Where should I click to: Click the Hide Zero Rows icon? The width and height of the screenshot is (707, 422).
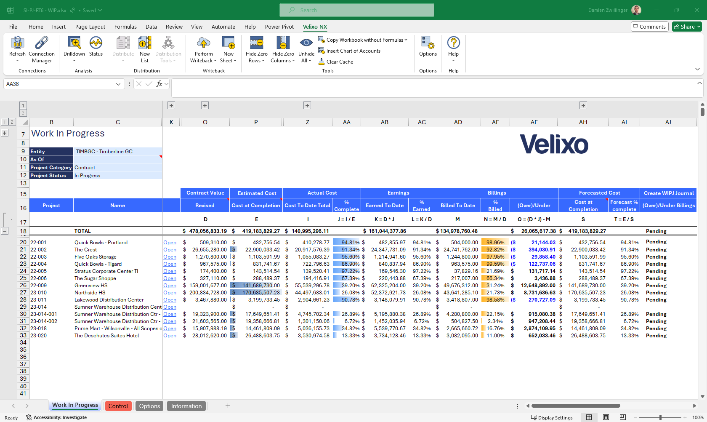point(257,43)
